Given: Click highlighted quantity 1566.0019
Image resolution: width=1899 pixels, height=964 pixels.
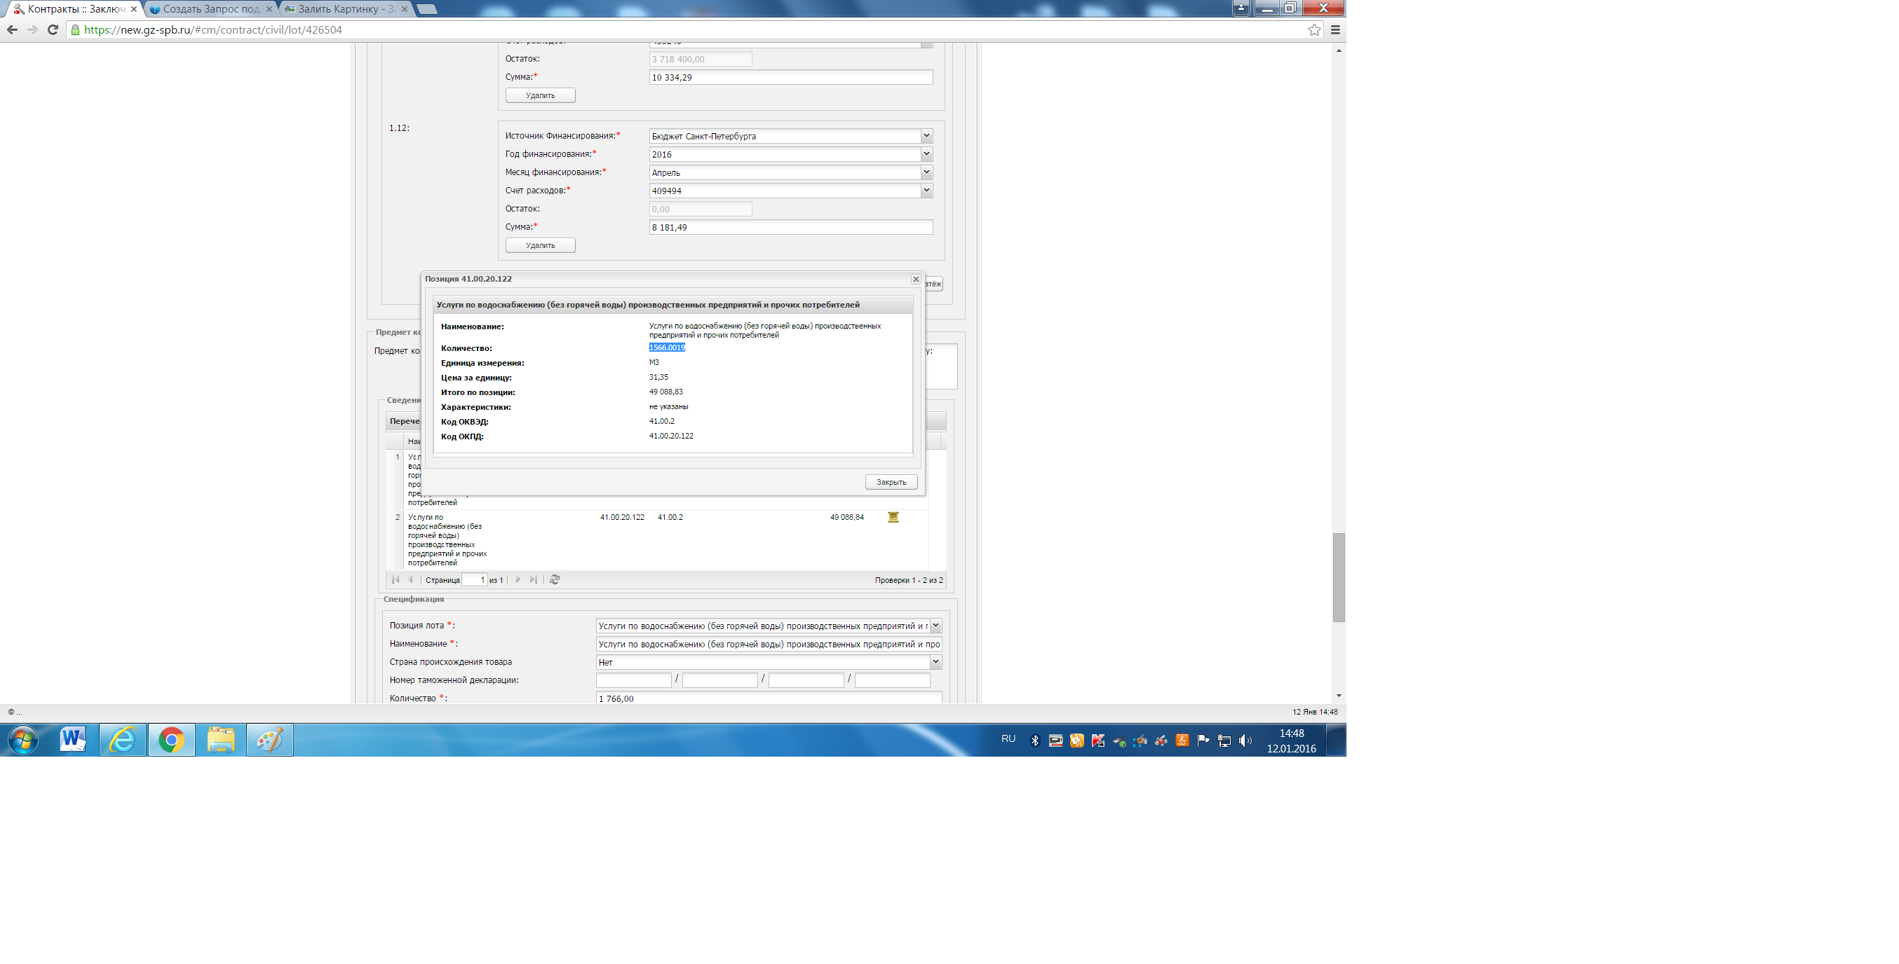Looking at the screenshot, I should (x=667, y=347).
